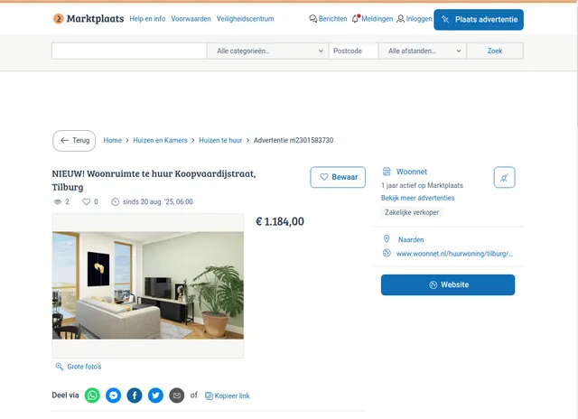Viewport: 578px width, 419px height.
Task: Share listing via Facebook icon
Action: [135, 396]
